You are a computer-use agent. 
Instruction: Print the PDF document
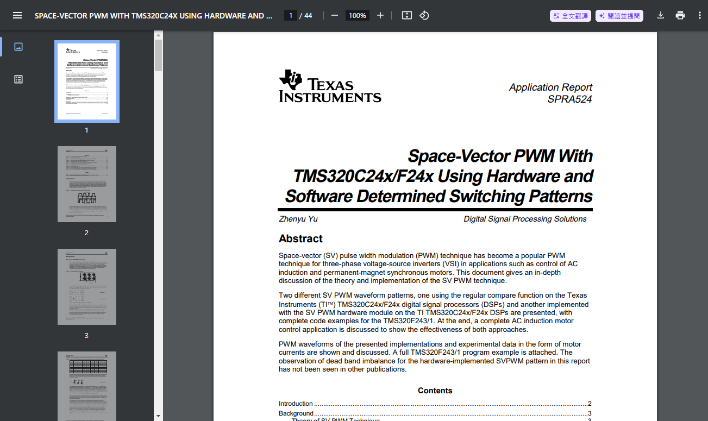point(680,15)
